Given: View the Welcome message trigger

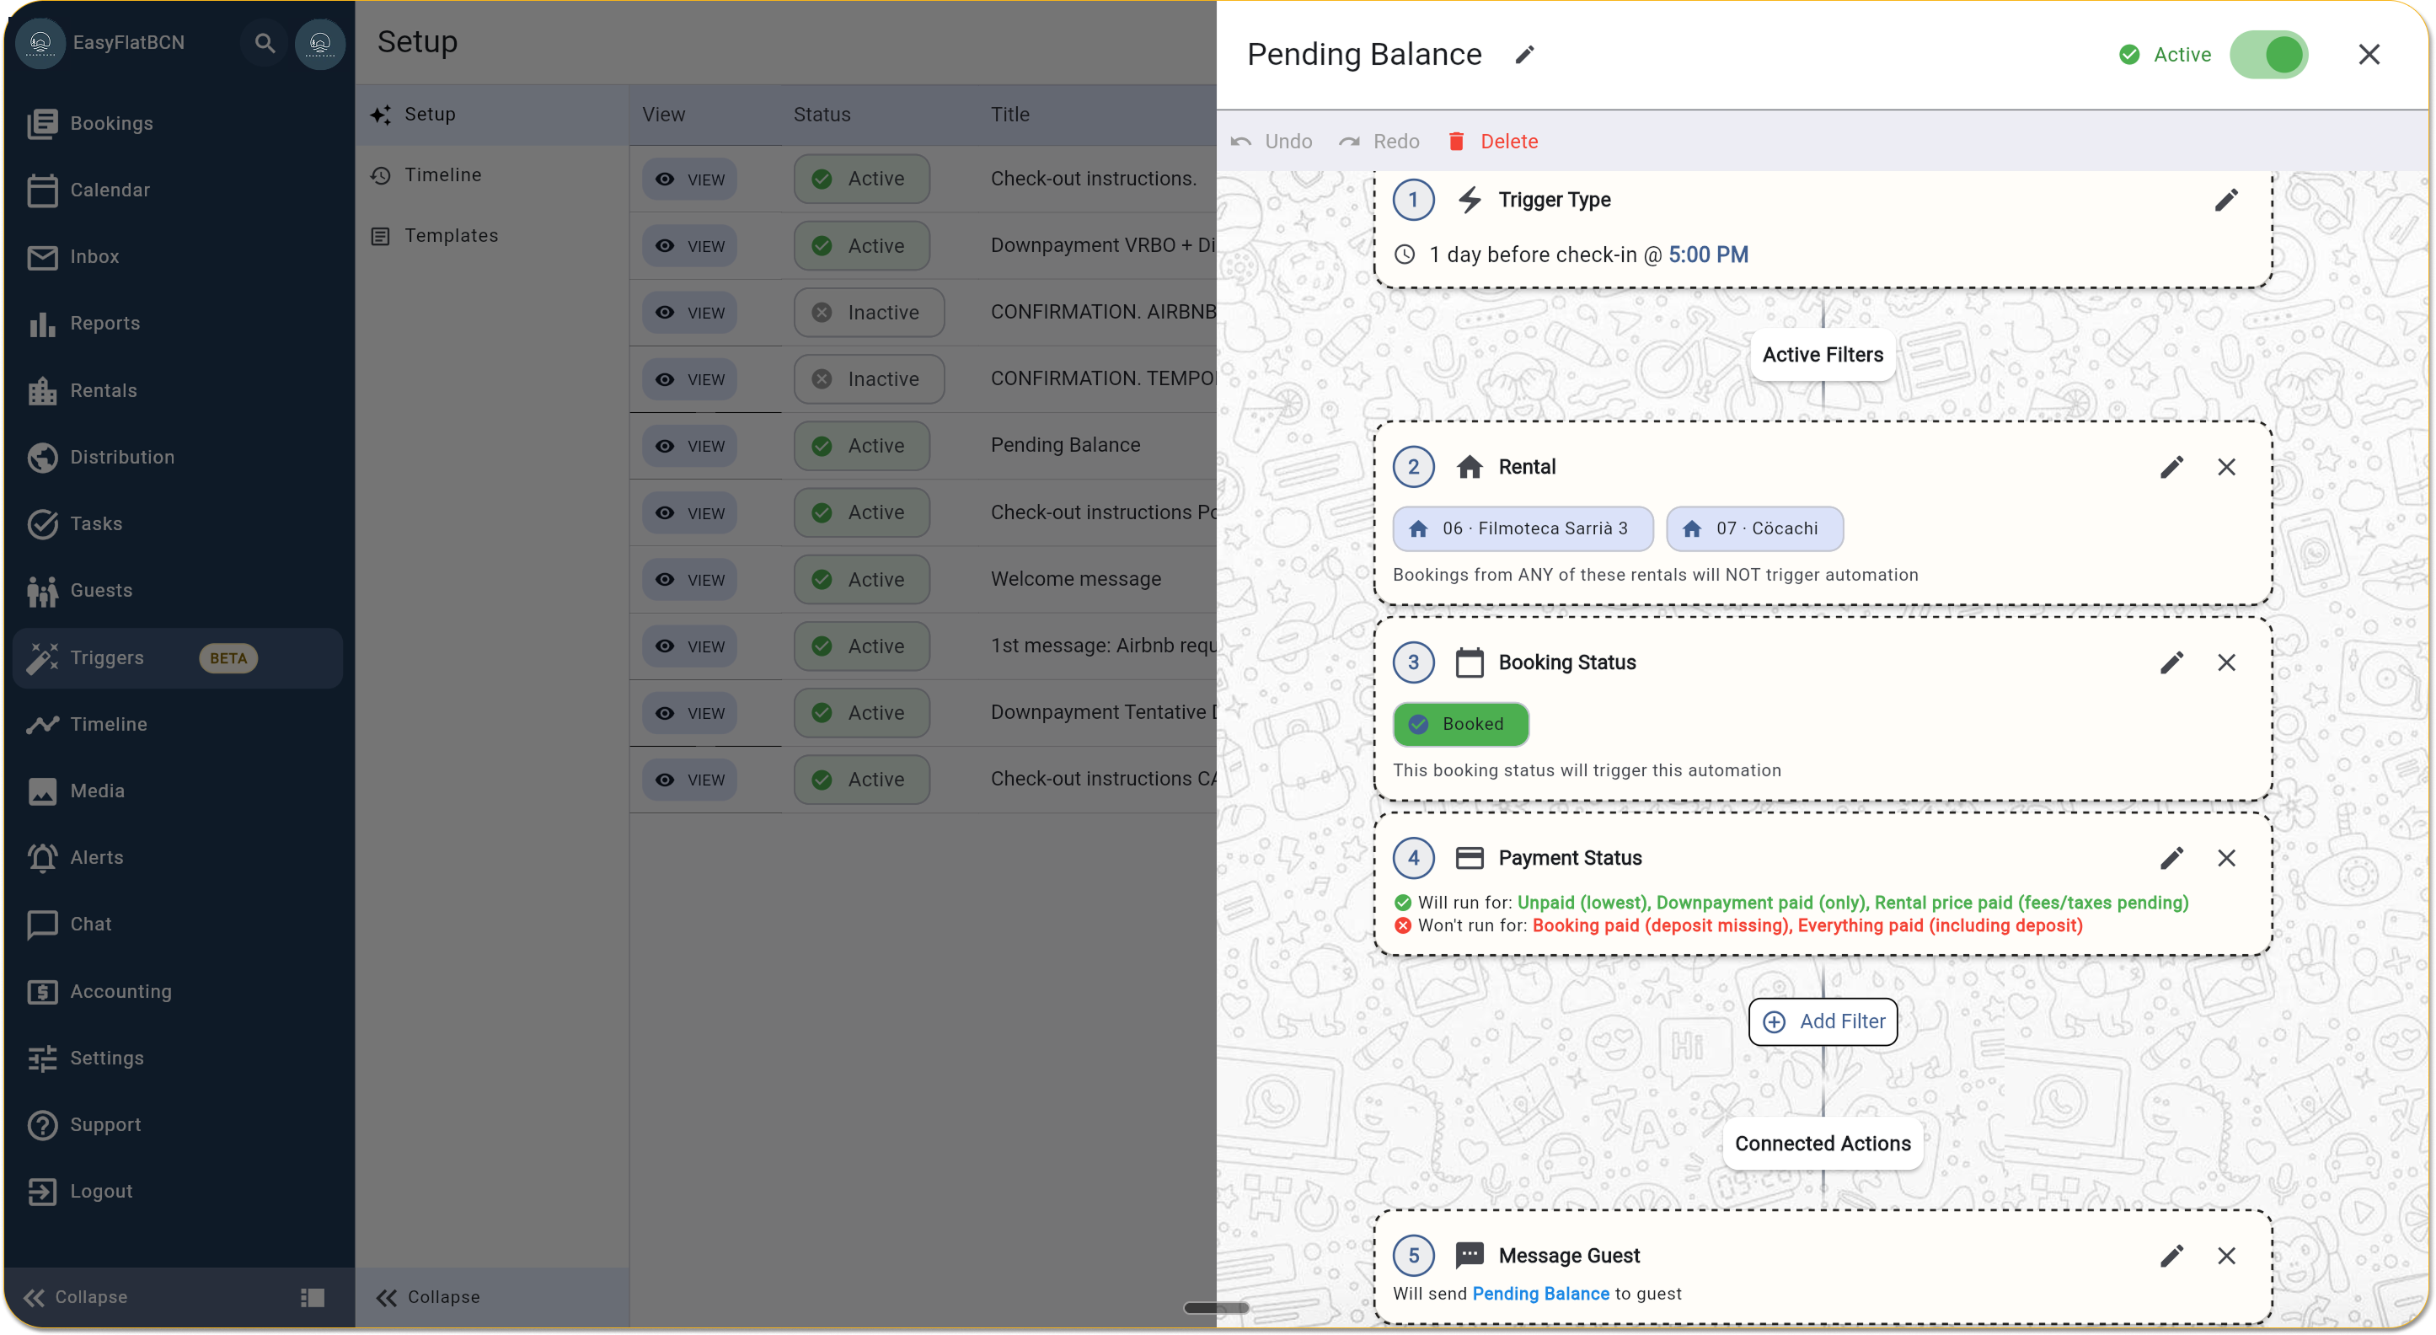Looking at the screenshot, I should click(689, 580).
